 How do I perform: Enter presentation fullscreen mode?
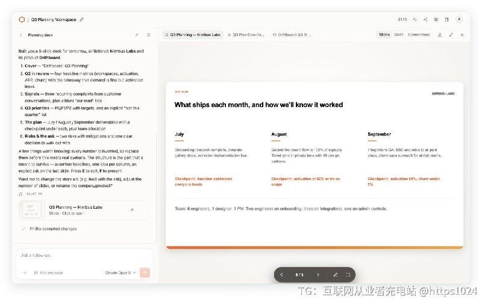point(348,275)
